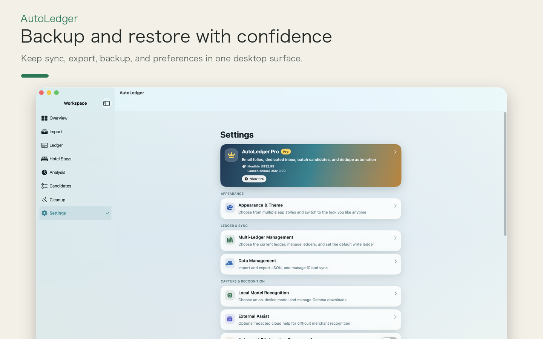The width and height of the screenshot is (543, 339).
Task: Click the CAPTURE & RECOGNITION section label
Action: click(243, 281)
